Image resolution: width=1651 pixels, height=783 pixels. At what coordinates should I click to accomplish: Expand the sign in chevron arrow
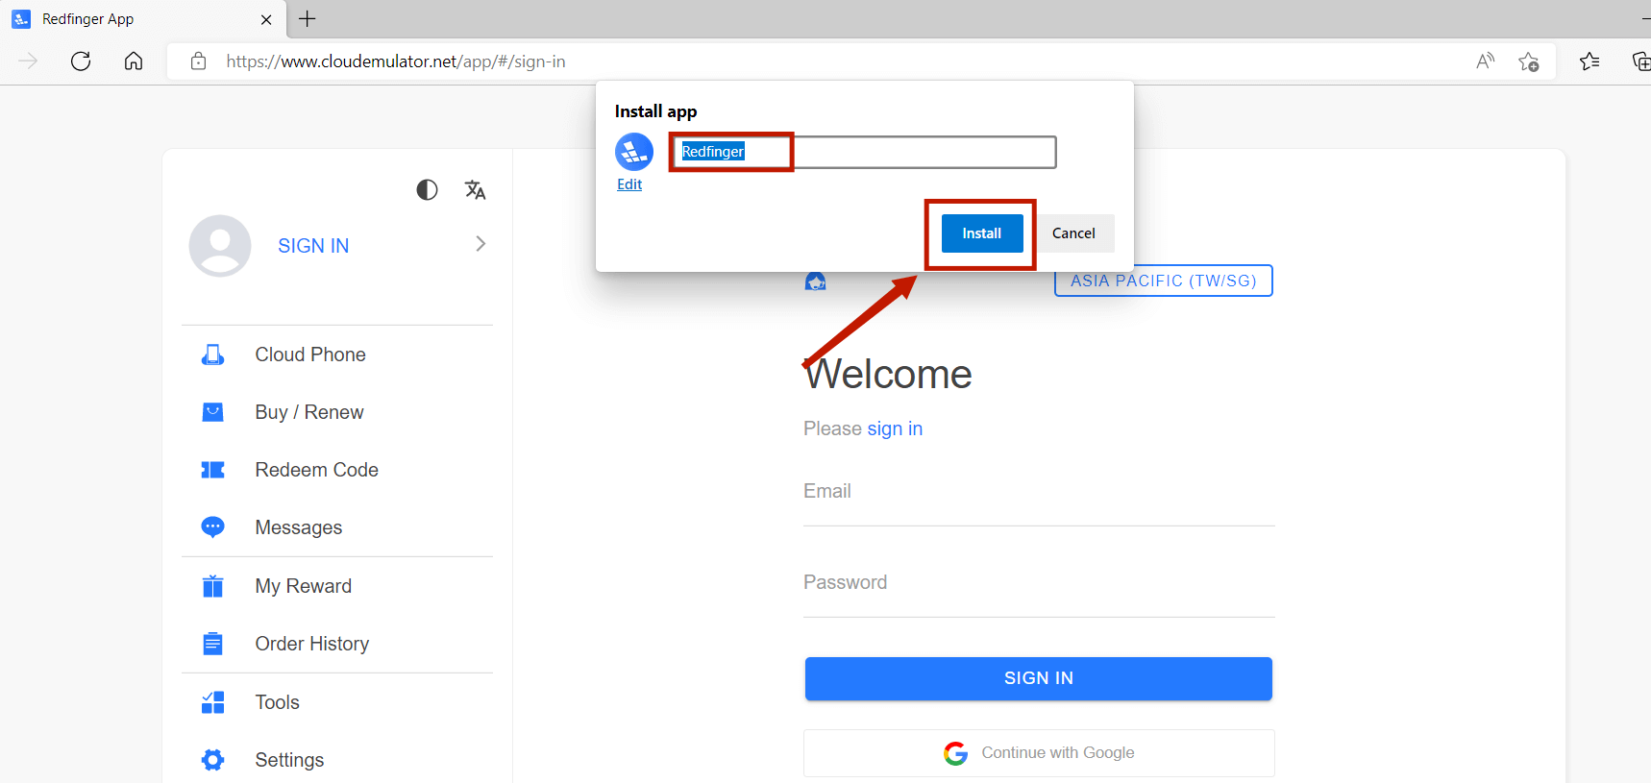pyautogui.click(x=481, y=244)
